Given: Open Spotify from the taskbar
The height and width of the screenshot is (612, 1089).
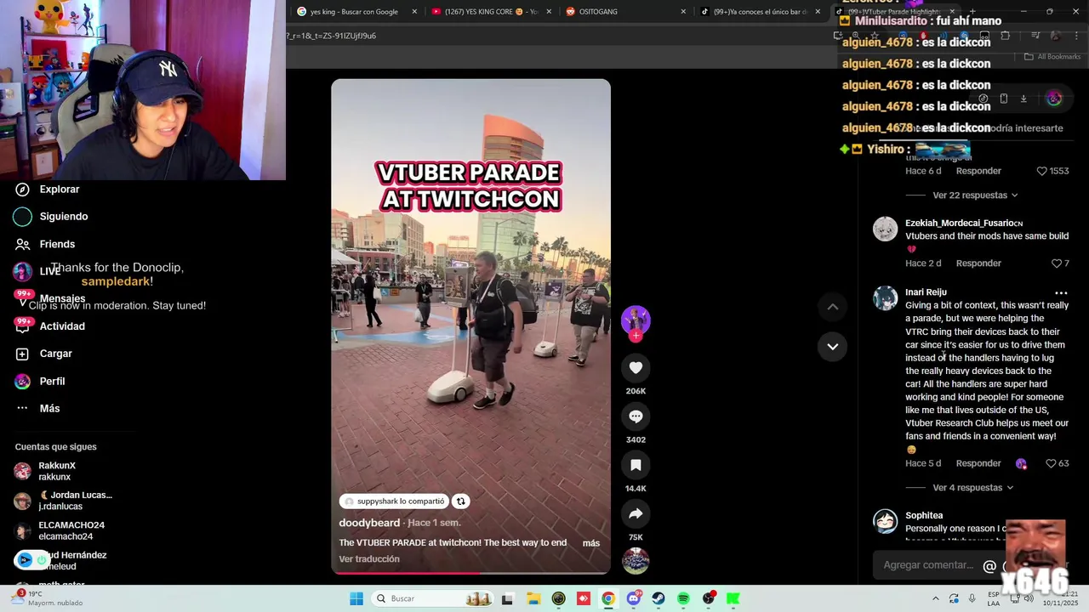Looking at the screenshot, I should (683, 599).
